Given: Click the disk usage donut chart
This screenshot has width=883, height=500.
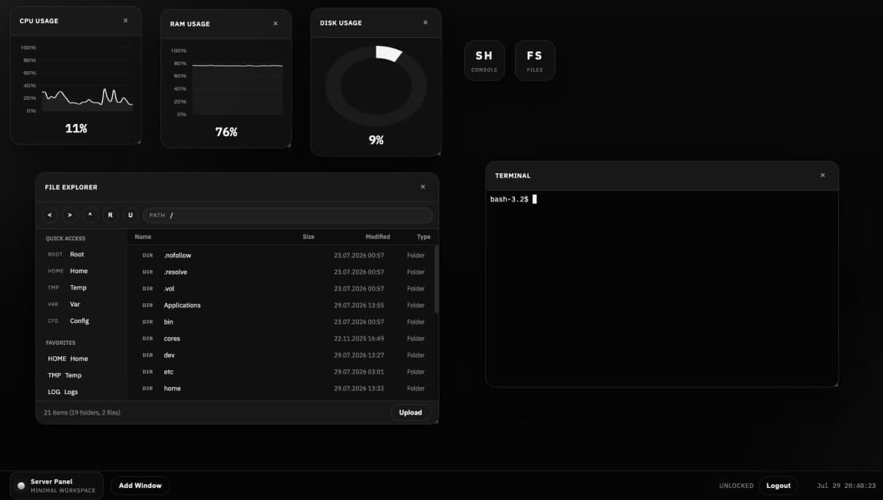Looking at the screenshot, I should point(376,87).
